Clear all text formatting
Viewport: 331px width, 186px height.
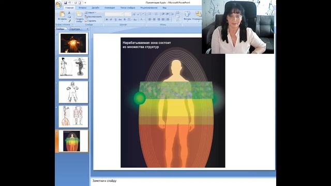click(x=143, y=14)
